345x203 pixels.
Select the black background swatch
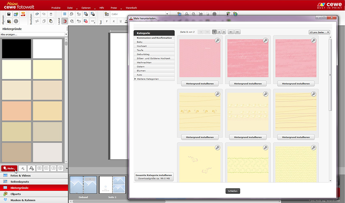(16, 49)
